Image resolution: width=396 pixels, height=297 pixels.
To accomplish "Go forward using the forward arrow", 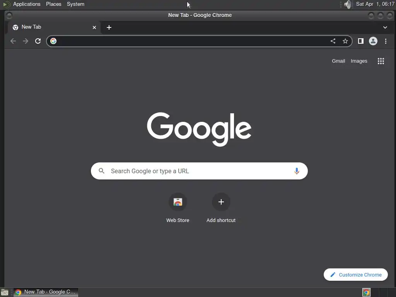I will 26,41.
